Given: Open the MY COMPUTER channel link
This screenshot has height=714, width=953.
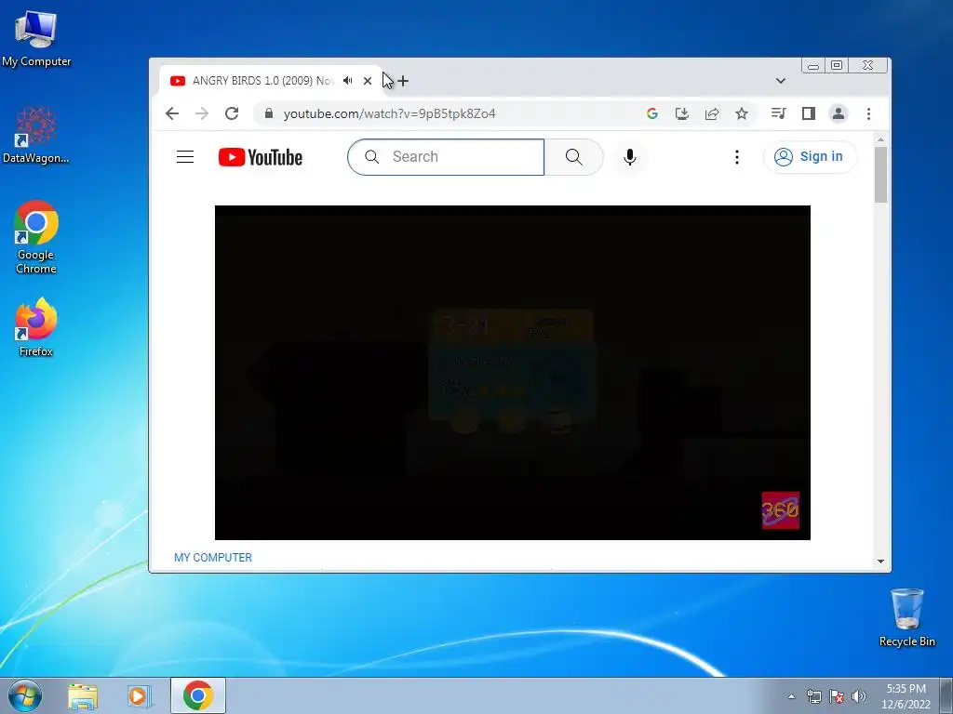Looking at the screenshot, I should 213,558.
